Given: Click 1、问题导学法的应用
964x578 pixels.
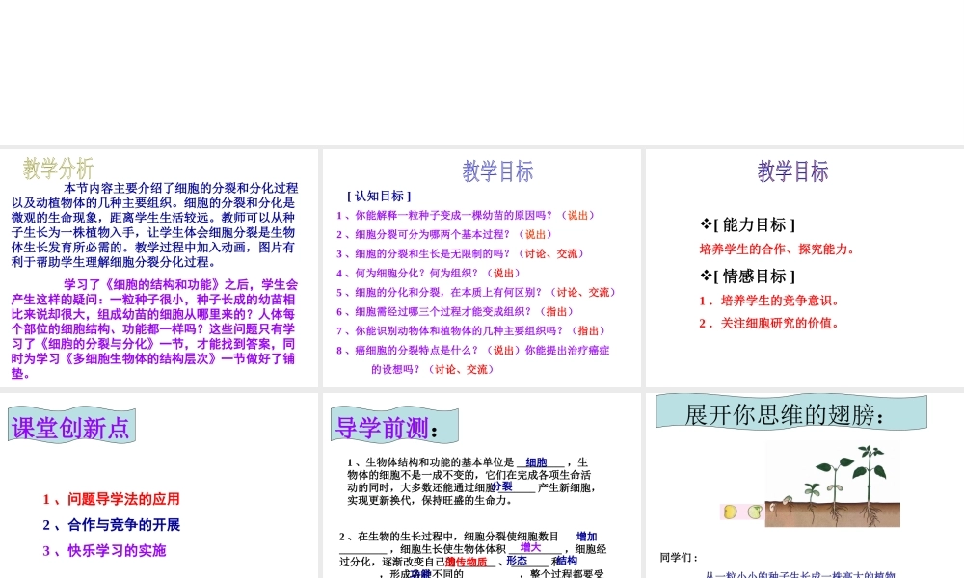Looking at the screenshot, I should click(111, 499).
